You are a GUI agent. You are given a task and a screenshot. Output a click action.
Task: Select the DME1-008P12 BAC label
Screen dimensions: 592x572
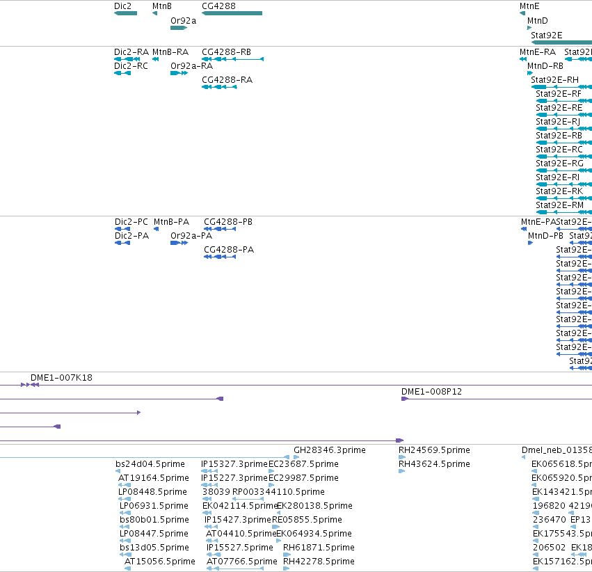431,392
